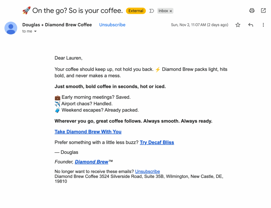Click the sender name Douglas + Diamond Brew Coffee
The height and width of the screenshot is (208, 271).
pos(57,25)
